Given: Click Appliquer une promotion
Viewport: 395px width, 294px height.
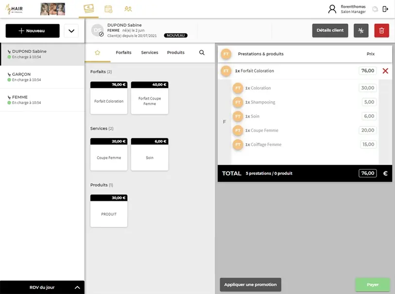Looking at the screenshot, I should (x=250, y=284).
